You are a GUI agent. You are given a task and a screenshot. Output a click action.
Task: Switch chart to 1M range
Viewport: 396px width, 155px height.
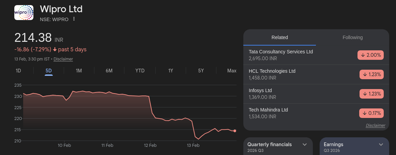tap(79, 71)
